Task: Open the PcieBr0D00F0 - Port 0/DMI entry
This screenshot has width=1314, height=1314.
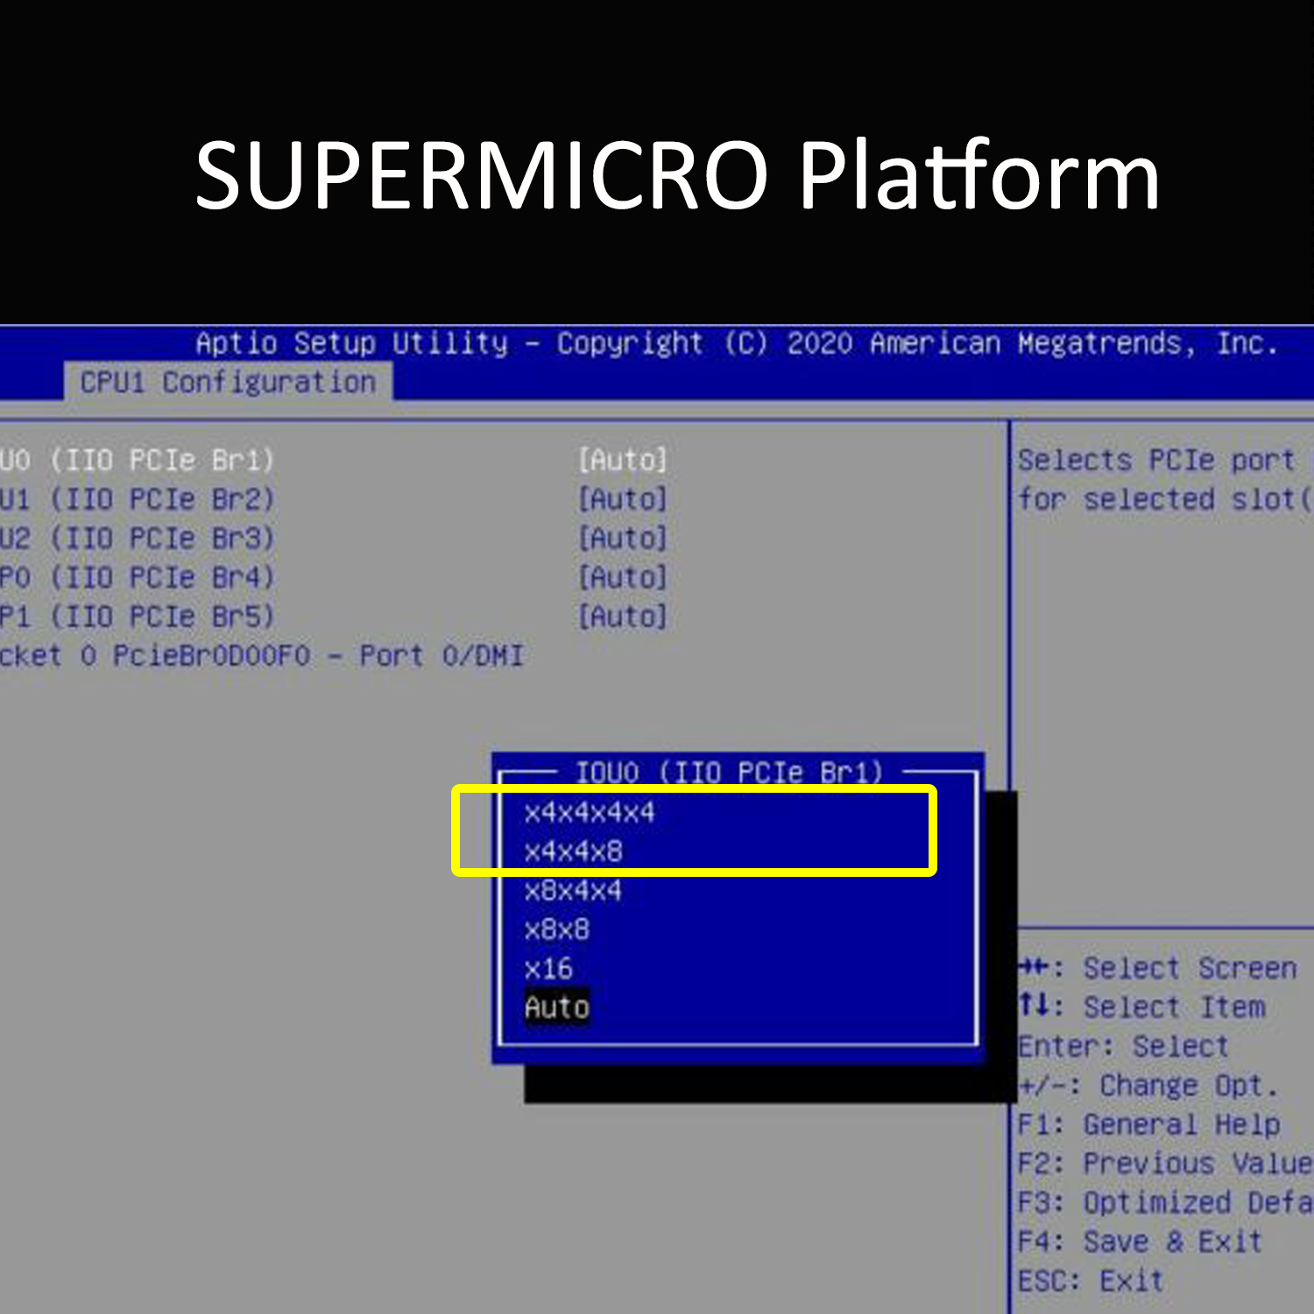Action: click(262, 656)
